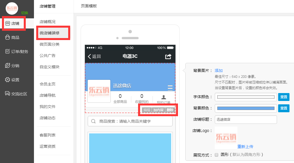Open 设置 gear settings icon
The image size is (294, 163).
pos(8,80)
